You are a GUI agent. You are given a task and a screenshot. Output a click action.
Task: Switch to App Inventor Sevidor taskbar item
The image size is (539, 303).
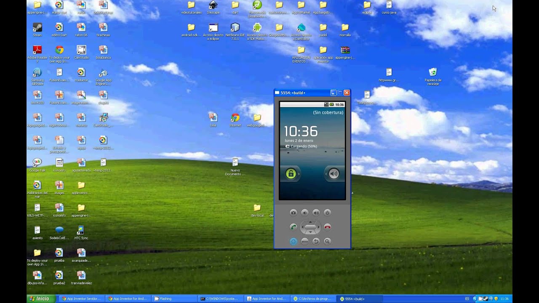[81, 299]
